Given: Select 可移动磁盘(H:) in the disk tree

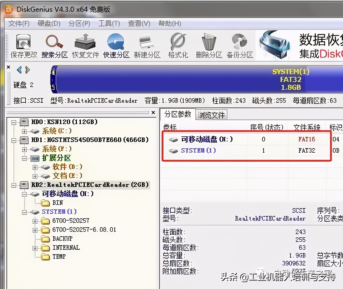Looking at the screenshot, I should coord(68,194).
